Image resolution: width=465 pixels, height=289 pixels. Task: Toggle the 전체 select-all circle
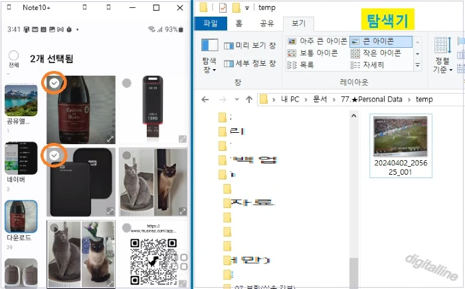click(x=14, y=56)
